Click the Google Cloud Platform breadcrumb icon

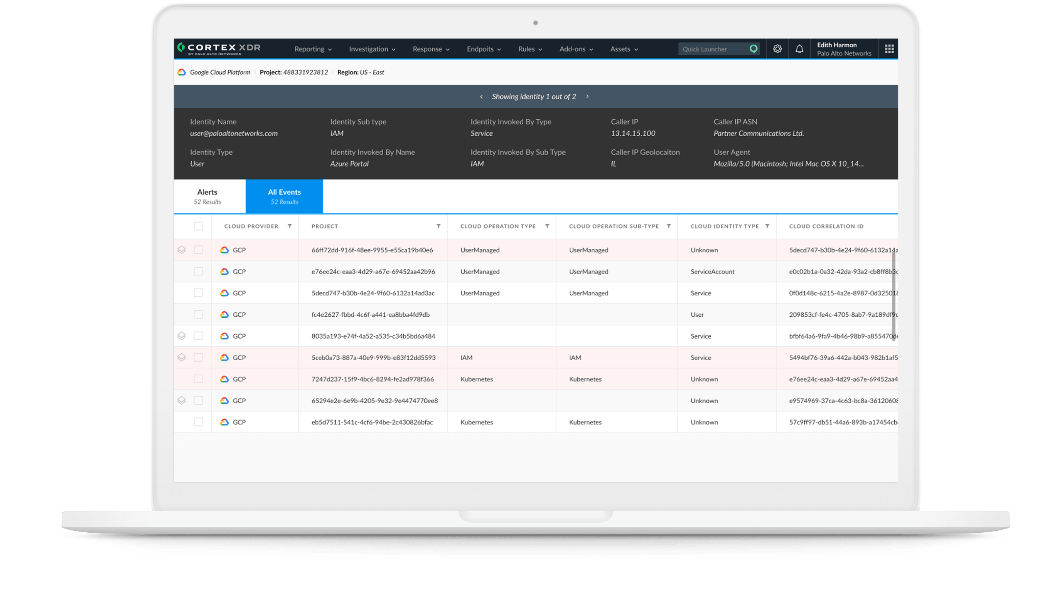coord(181,72)
